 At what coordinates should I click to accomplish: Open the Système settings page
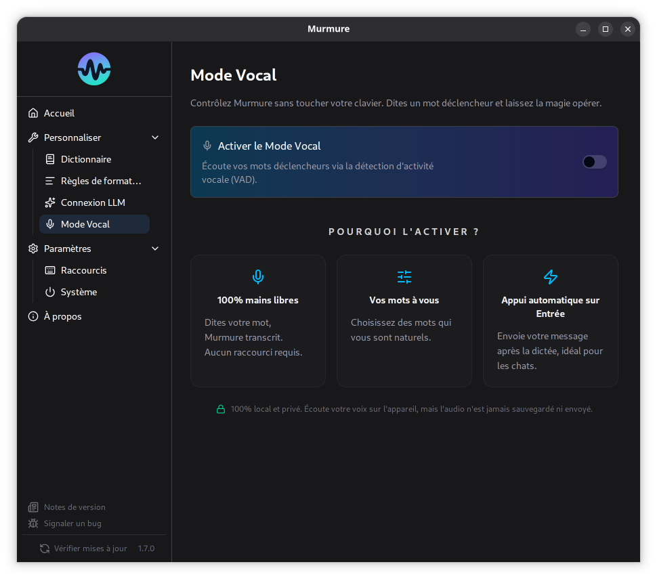point(79,292)
